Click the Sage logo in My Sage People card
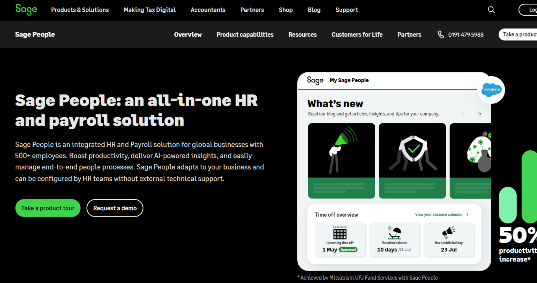 (315, 81)
